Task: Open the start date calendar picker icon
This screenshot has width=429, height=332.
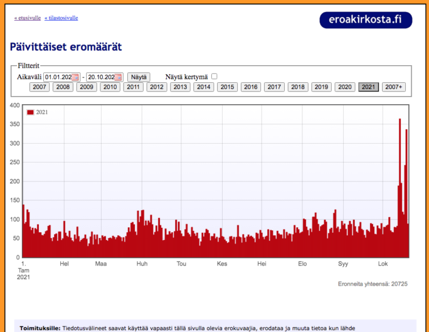Action: pos(75,77)
